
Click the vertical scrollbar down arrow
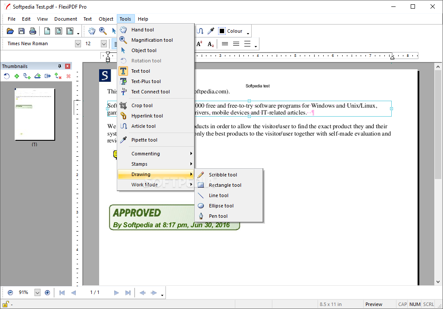pyautogui.click(x=438, y=281)
